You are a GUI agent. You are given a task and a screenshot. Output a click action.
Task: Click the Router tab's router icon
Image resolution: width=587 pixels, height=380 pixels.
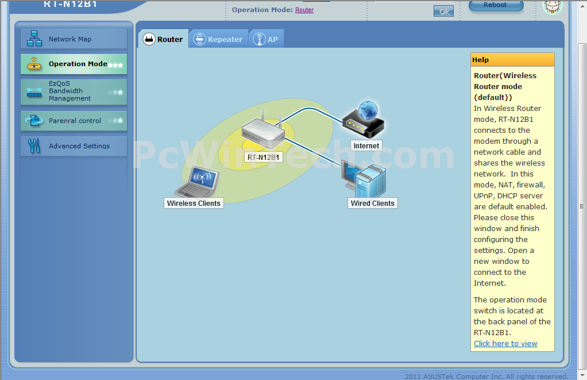click(x=149, y=39)
